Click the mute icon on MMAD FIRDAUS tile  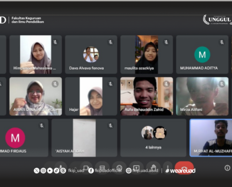pyautogui.click(x=42, y=126)
